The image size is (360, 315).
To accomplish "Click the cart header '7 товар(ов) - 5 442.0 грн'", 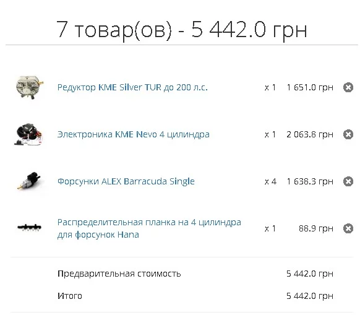I will pos(182,30).
